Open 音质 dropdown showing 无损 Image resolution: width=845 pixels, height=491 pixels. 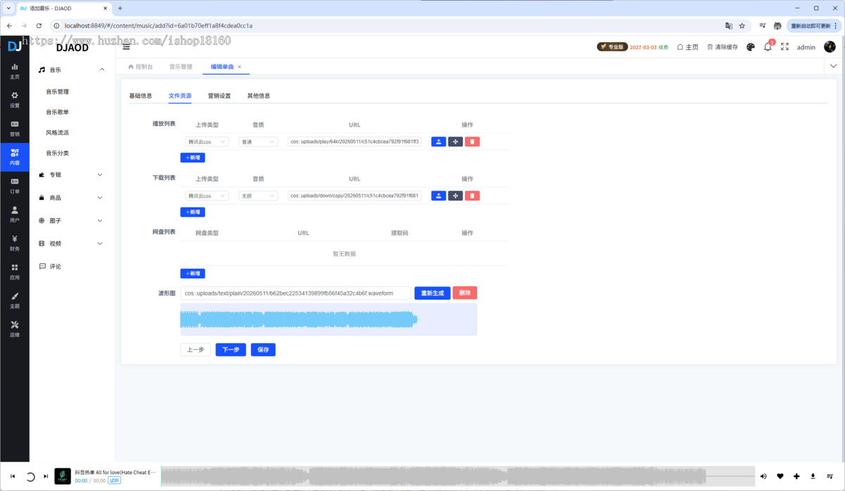(x=258, y=196)
